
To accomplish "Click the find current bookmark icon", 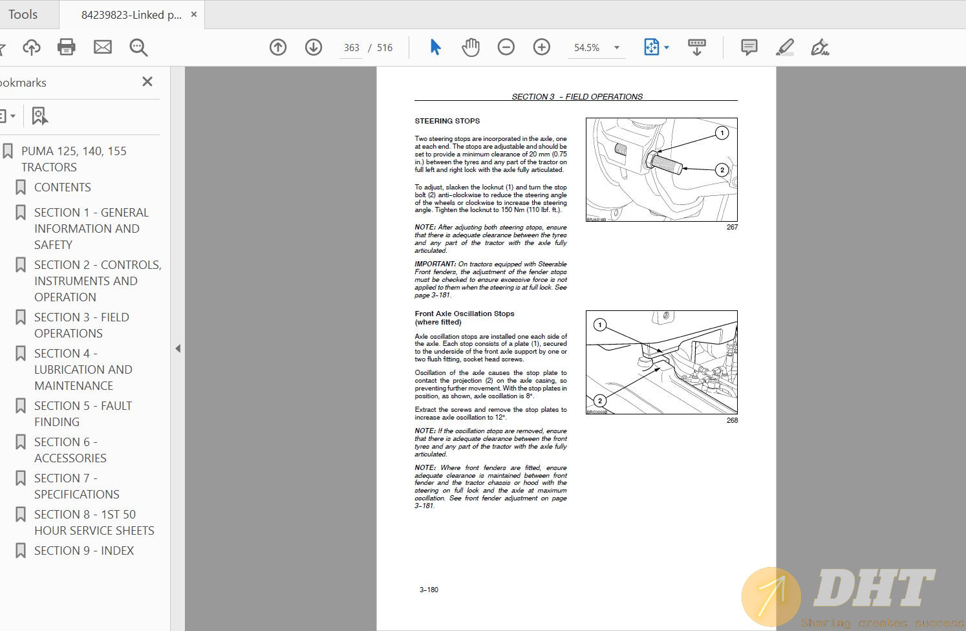I will point(39,116).
